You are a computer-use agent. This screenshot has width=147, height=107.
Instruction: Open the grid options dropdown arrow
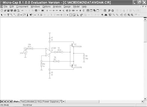(67, 15)
